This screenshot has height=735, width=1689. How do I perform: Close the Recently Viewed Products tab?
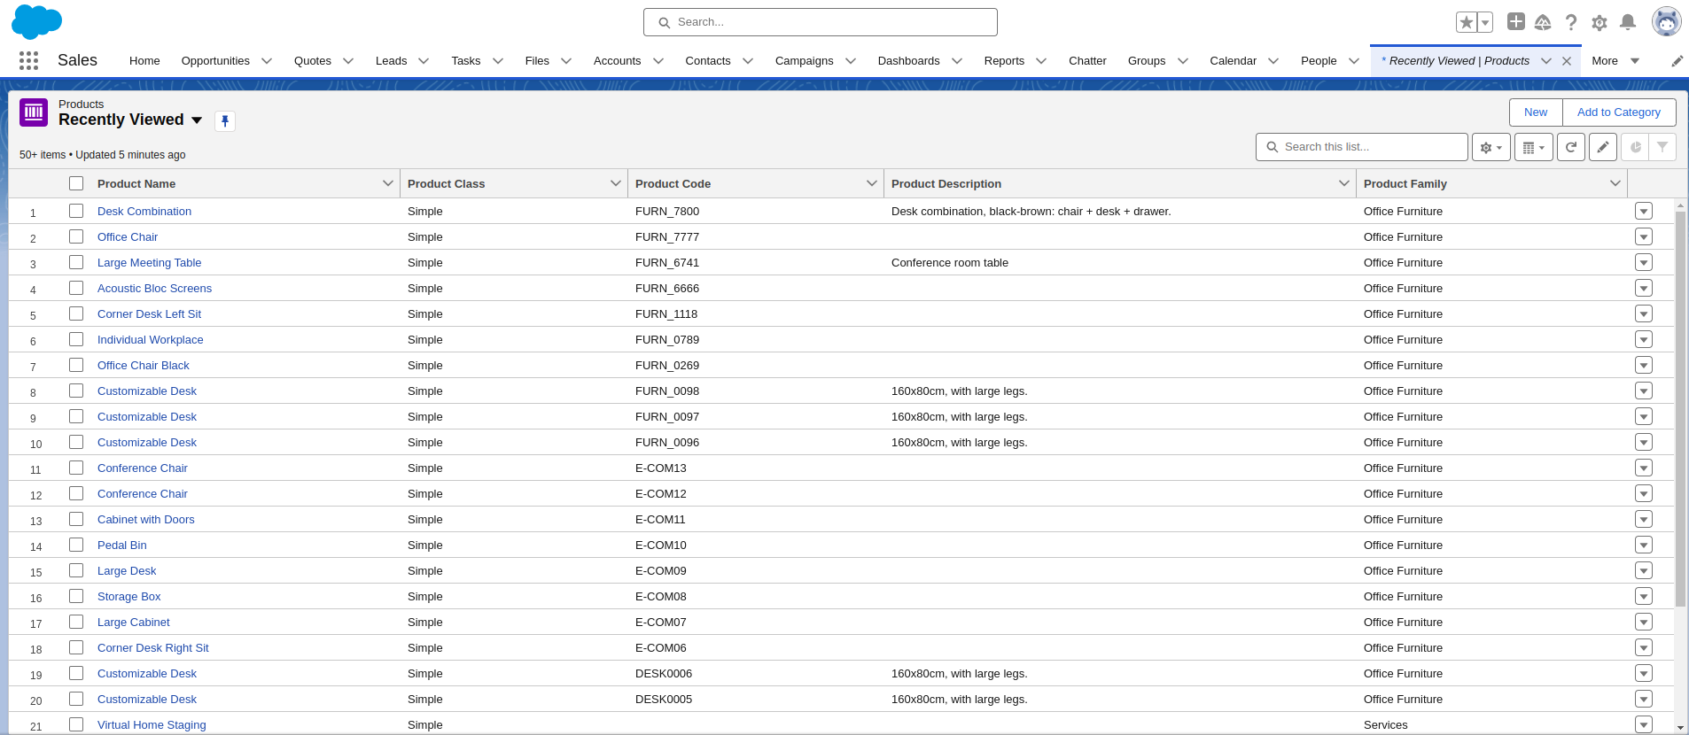pyautogui.click(x=1567, y=61)
